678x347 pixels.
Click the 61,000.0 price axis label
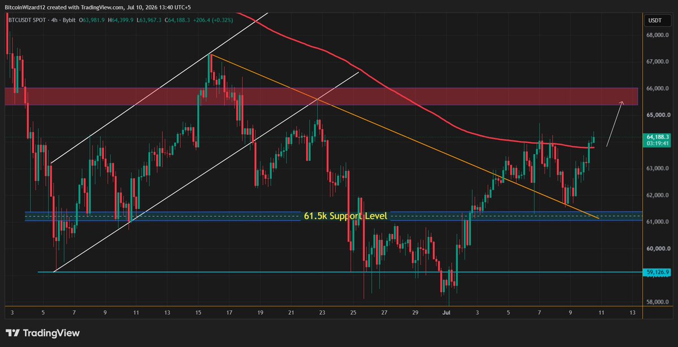pyautogui.click(x=658, y=222)
